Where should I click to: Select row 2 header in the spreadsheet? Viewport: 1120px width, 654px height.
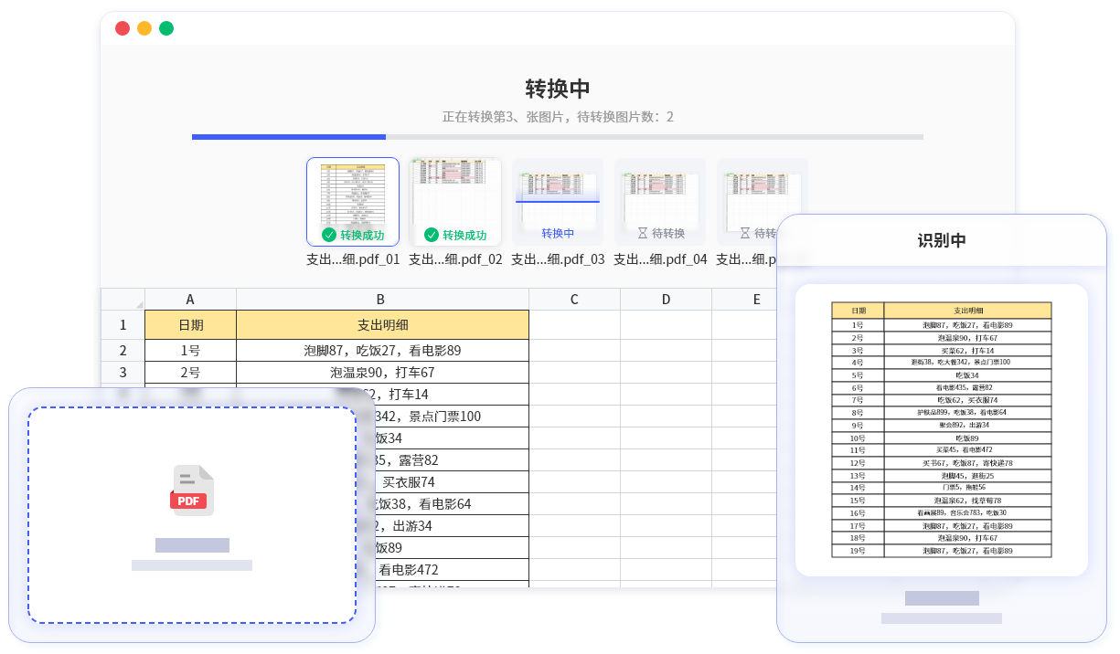pos(123,350)
